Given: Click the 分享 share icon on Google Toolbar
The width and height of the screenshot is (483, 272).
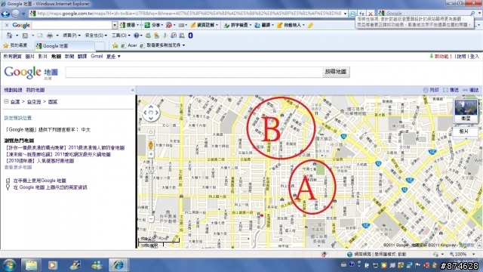Looking at the screenshot, I should tap(148, 25).
